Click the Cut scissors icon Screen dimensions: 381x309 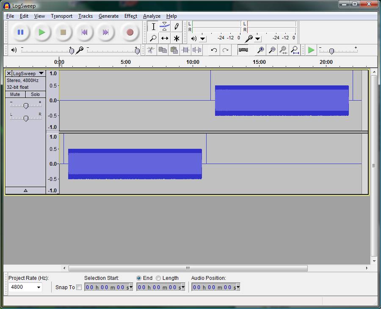tap(150, 50)
